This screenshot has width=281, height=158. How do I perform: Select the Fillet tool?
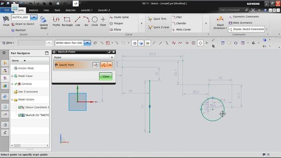pos(177,17)
